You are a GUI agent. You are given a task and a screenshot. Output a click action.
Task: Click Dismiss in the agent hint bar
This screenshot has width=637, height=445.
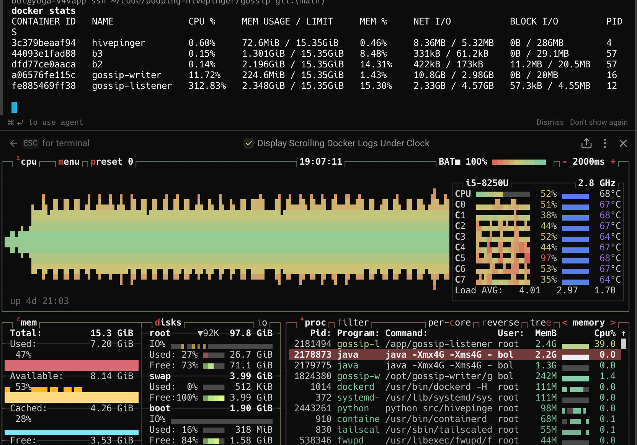point(550,122)
